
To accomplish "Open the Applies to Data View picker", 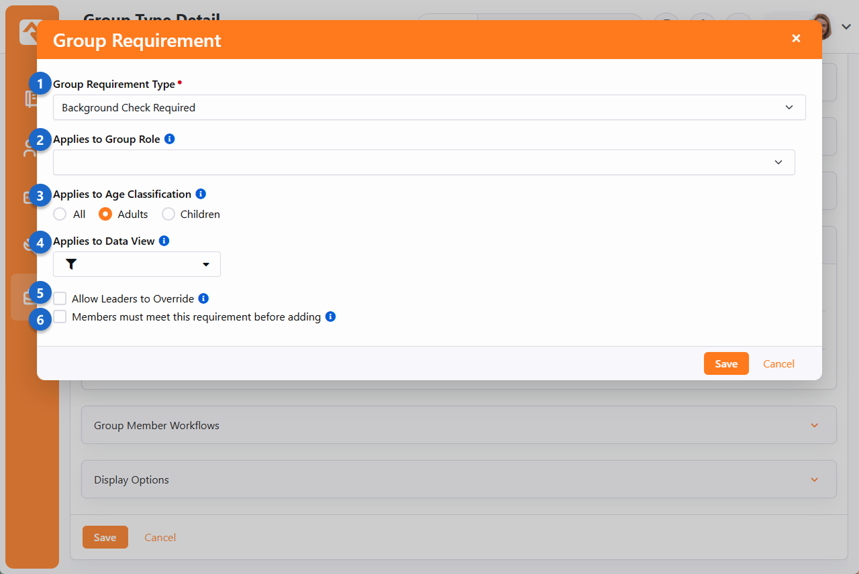I will coord(137,265).
